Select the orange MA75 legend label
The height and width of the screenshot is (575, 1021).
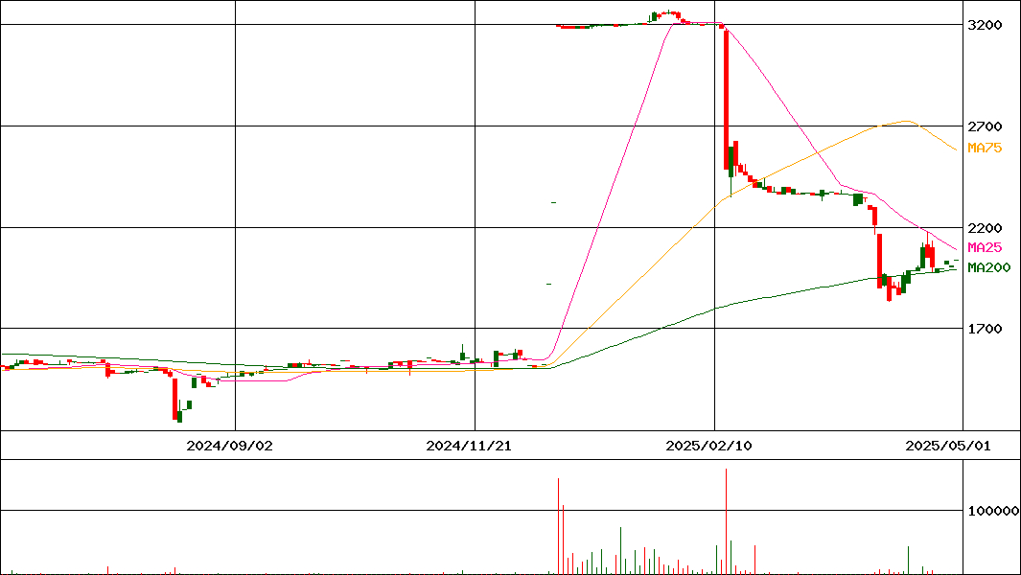click(x=985, y=148)
